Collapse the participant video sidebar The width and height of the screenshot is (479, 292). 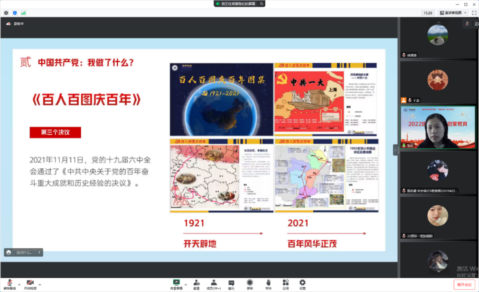point(395,149)
